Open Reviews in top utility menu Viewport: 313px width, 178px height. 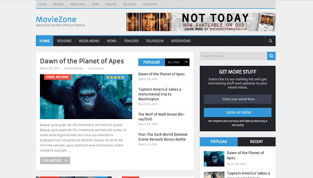point(58,4)
